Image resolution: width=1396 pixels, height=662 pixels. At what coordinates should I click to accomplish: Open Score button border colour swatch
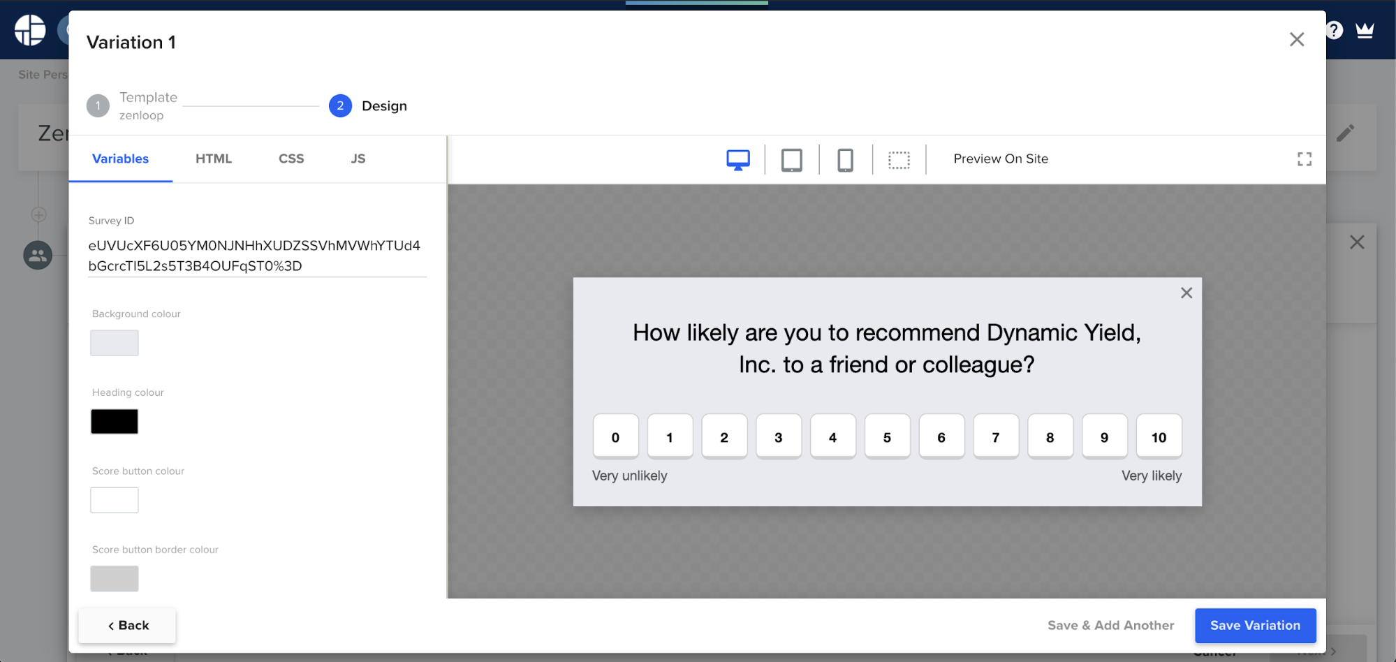point(115,578)
